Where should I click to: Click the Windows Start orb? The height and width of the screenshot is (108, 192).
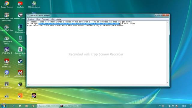tap(4, 106)
